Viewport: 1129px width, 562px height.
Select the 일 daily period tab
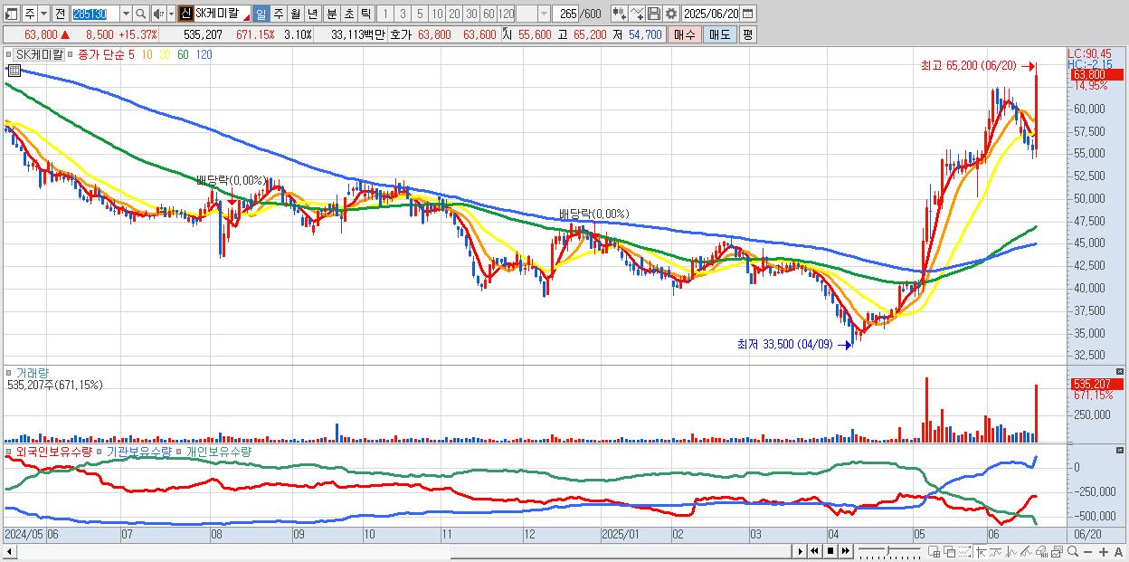tap(261, 14)
